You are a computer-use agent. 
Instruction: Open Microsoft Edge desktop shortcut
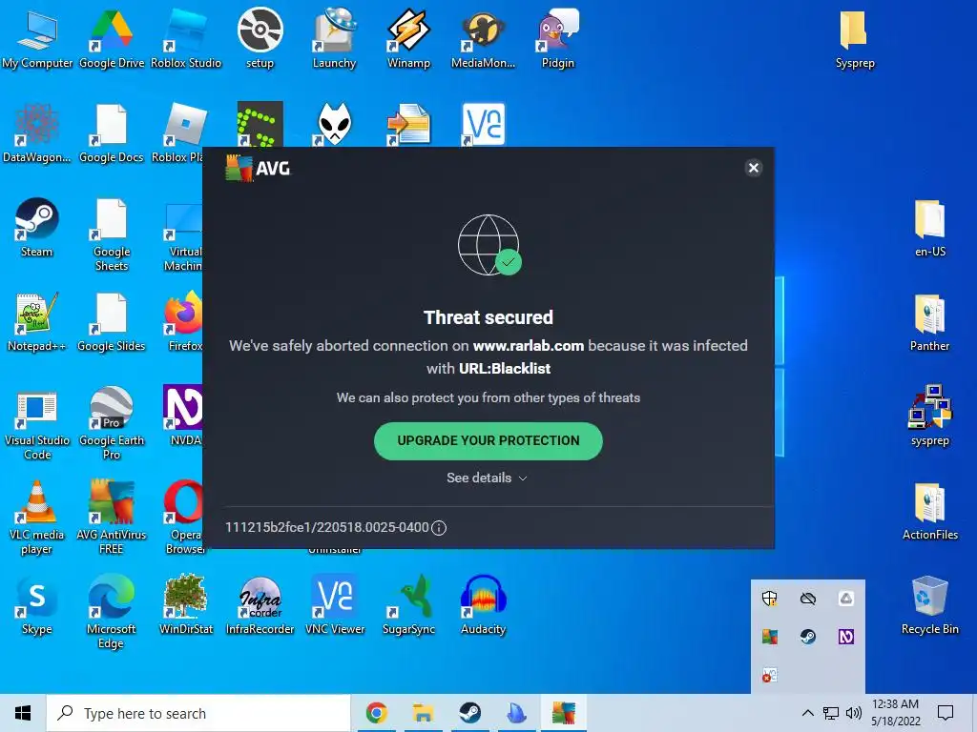[111, 613]
